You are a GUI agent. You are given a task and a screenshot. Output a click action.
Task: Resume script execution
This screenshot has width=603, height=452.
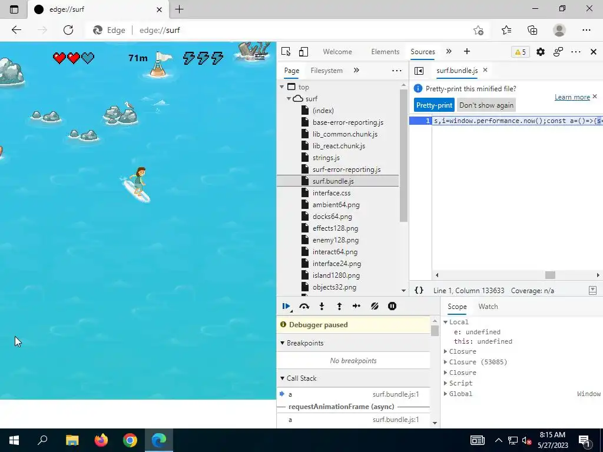[286, 306]
